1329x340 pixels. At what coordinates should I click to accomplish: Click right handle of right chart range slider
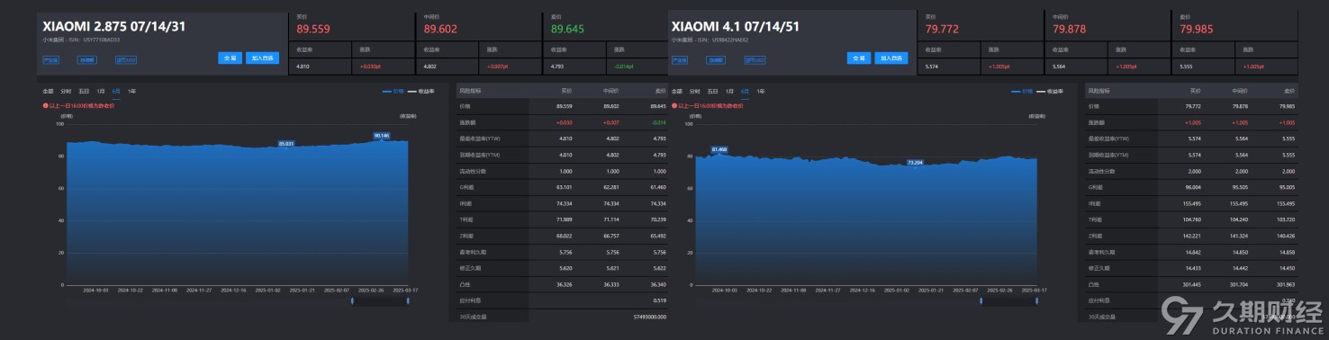click(x=1037, y=301)
